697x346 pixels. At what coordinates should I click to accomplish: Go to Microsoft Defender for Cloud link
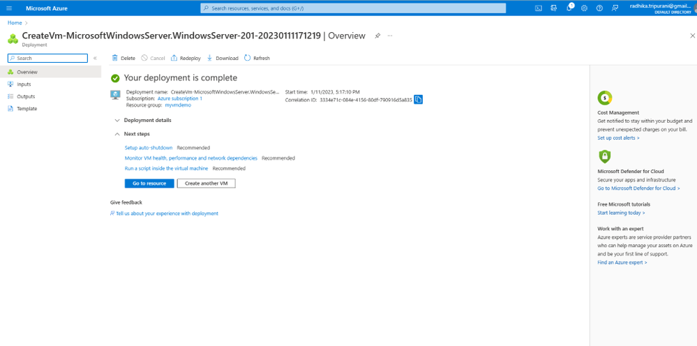click(638, 188)
